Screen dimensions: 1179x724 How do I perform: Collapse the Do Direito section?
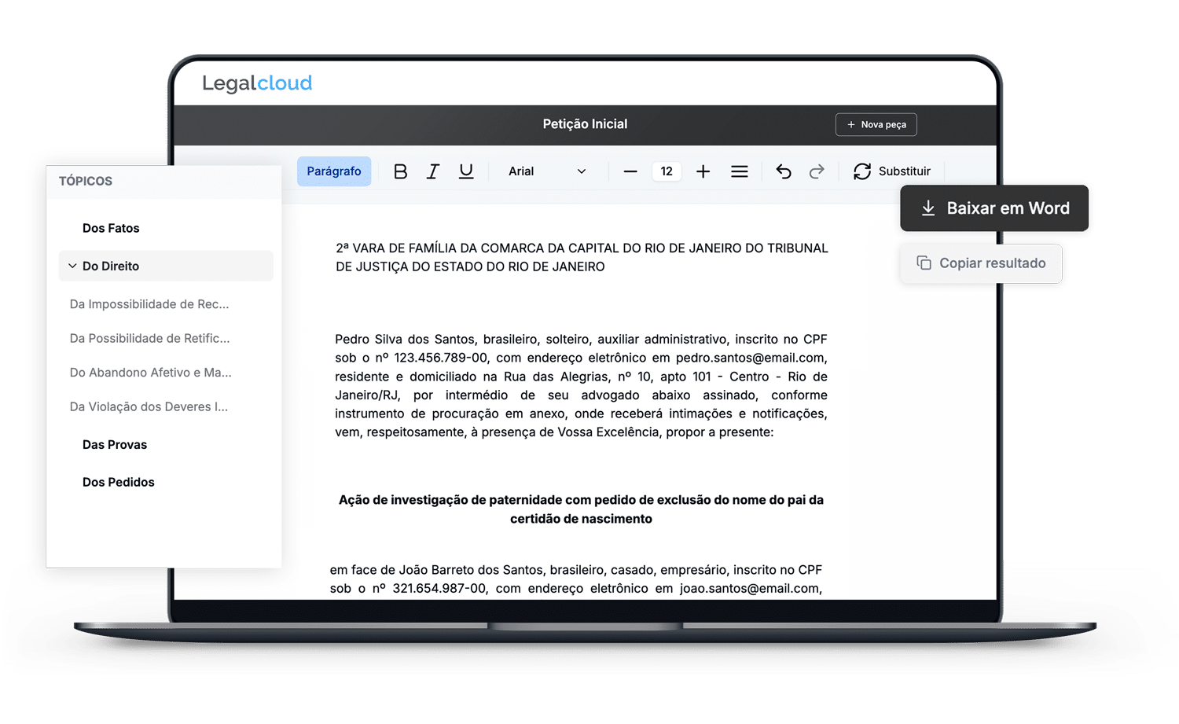[x=72, y=266]
